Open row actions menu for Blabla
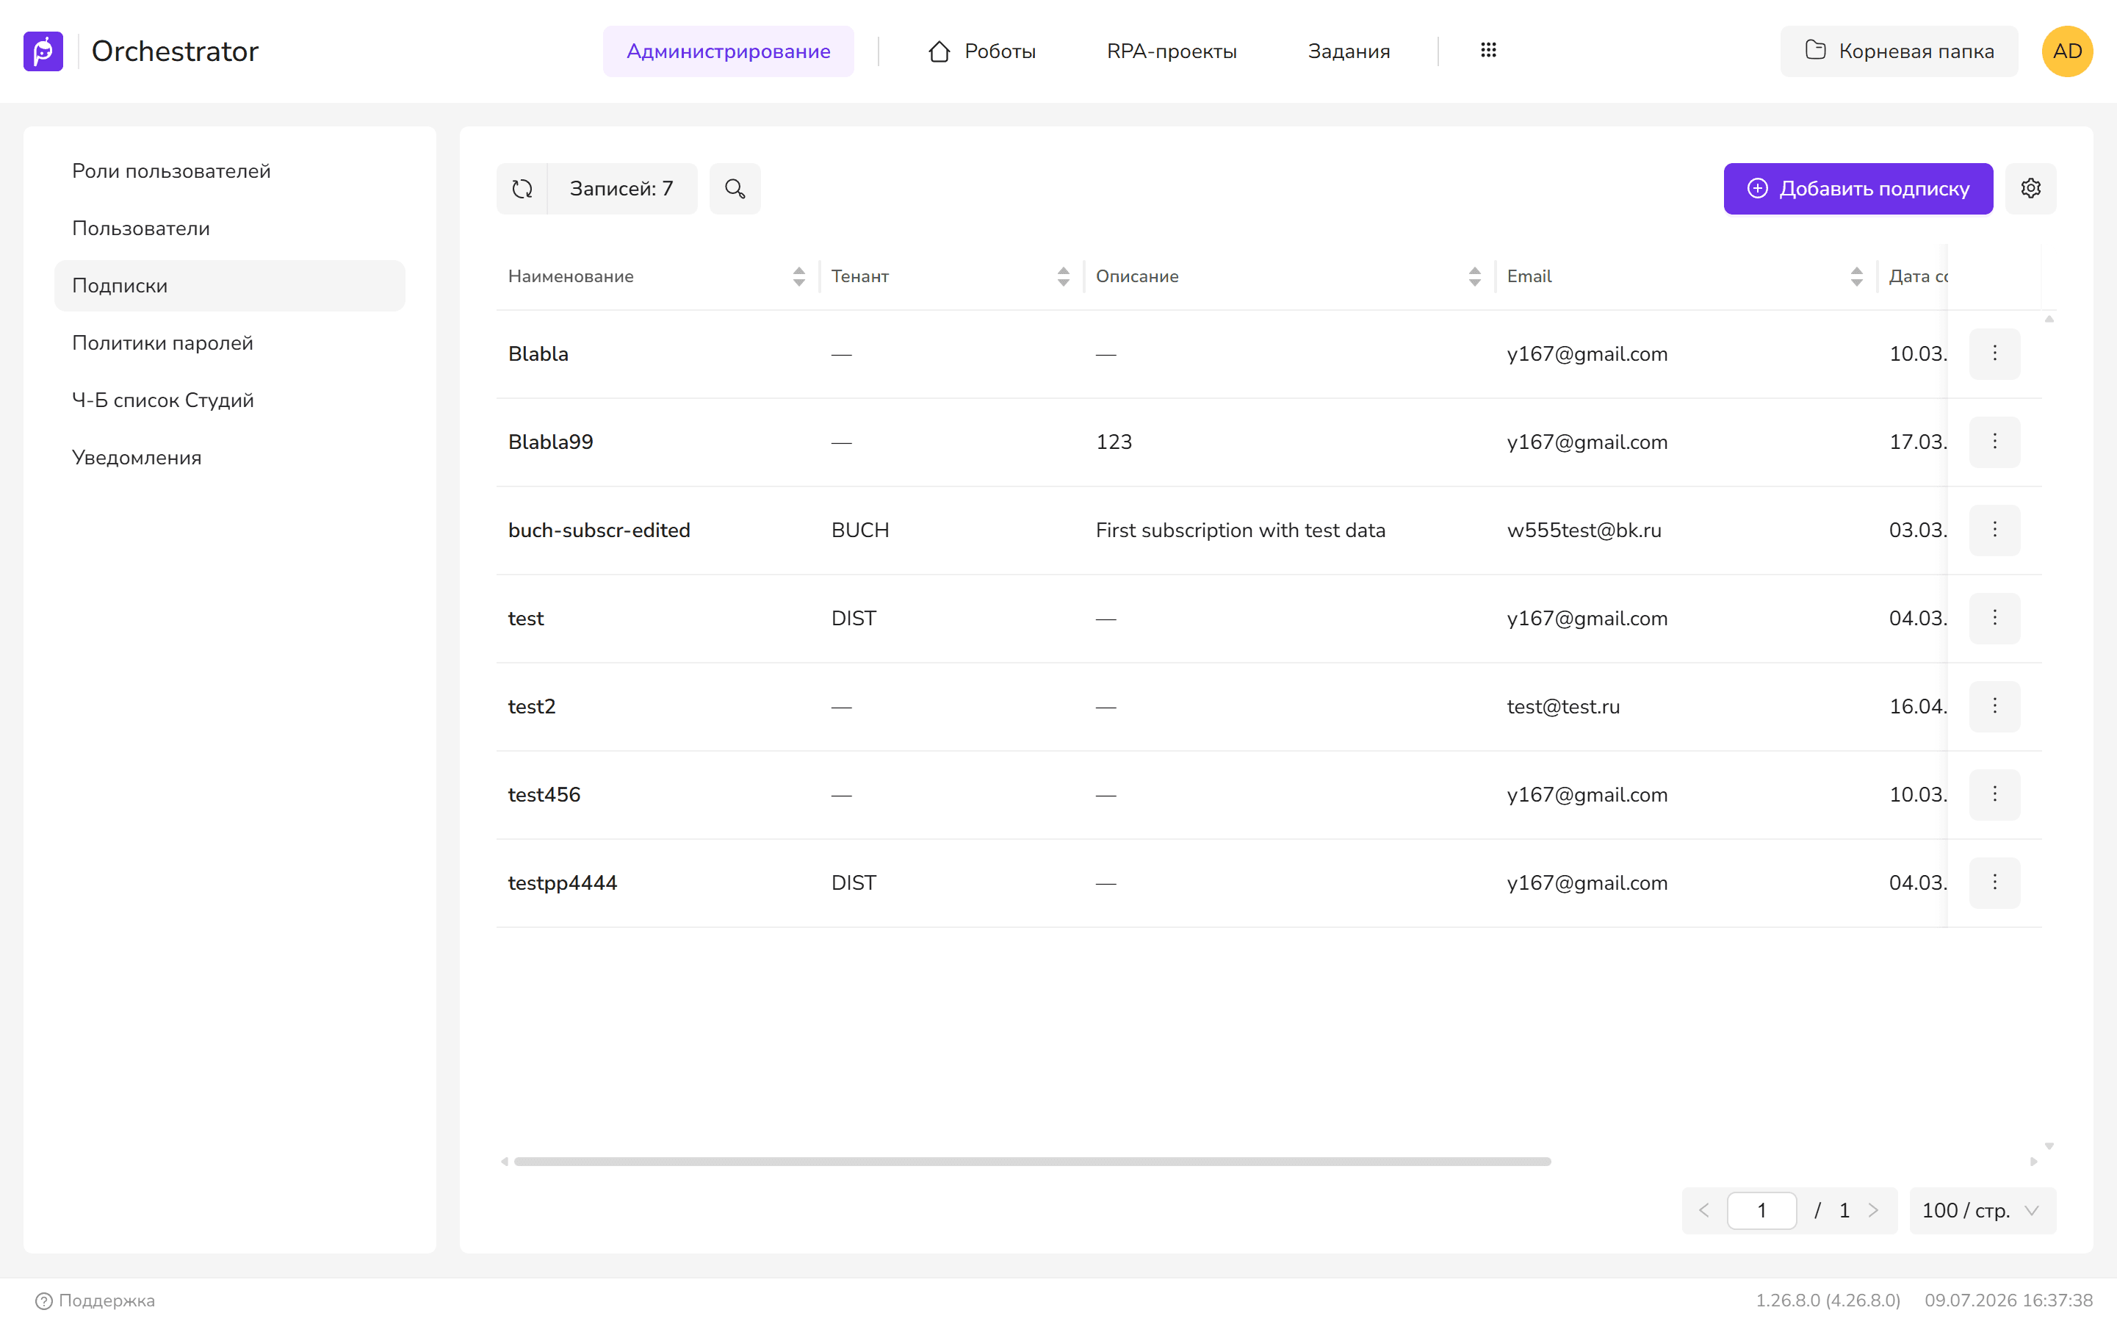Image resolution: width=2117 pixels, height=1324 pixels. tap(1994, 353)
